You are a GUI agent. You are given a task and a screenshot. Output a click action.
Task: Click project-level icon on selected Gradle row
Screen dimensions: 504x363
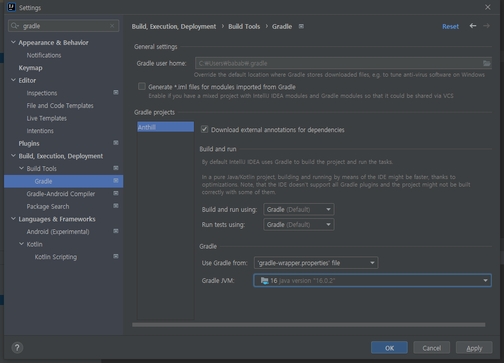[116, 180]
